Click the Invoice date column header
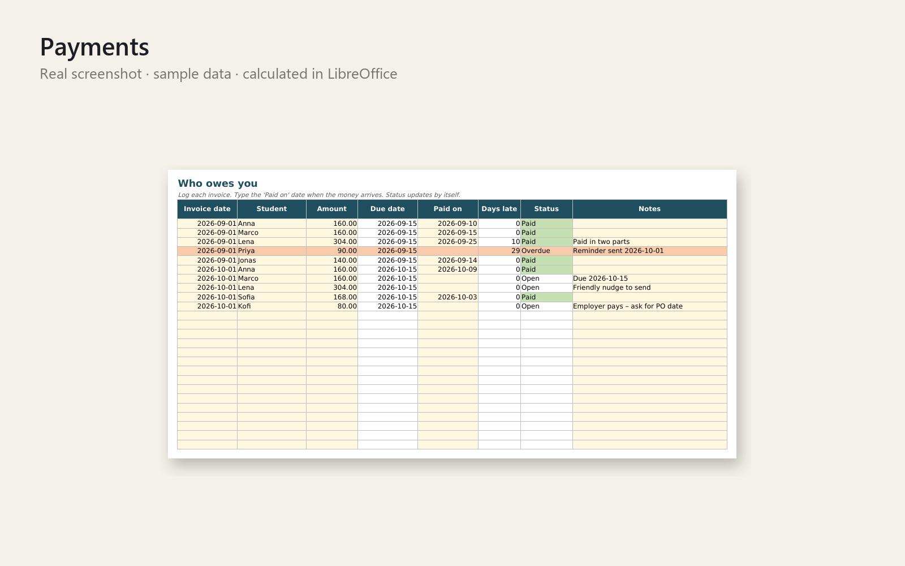Image resolution: width=905 pixels, height=566 pixels. (207, 209)
